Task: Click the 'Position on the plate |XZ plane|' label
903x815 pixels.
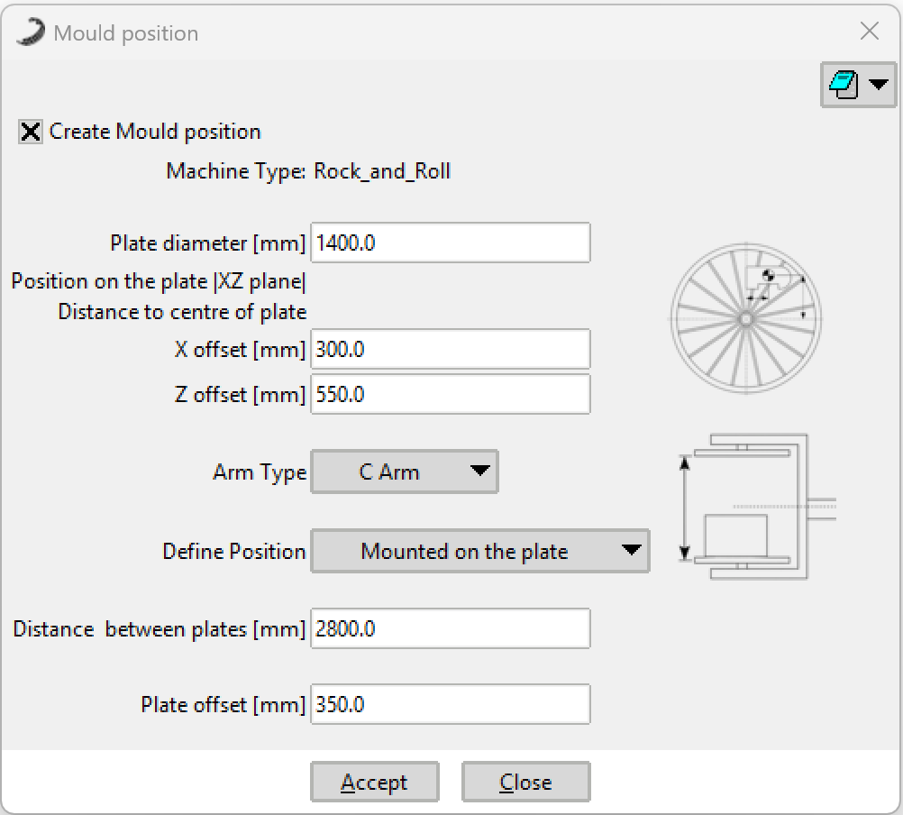Action: point(159,281)
